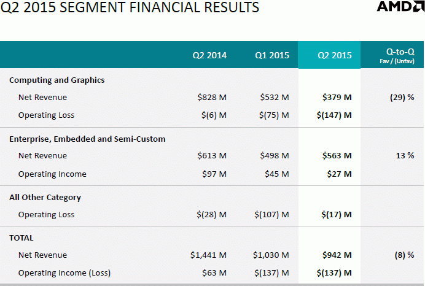Select the $1,441 M total revenue cell
The image size is (425, 286).
click(x=208, y=255)
